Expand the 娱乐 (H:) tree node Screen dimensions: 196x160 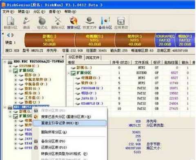coord(16,93)
